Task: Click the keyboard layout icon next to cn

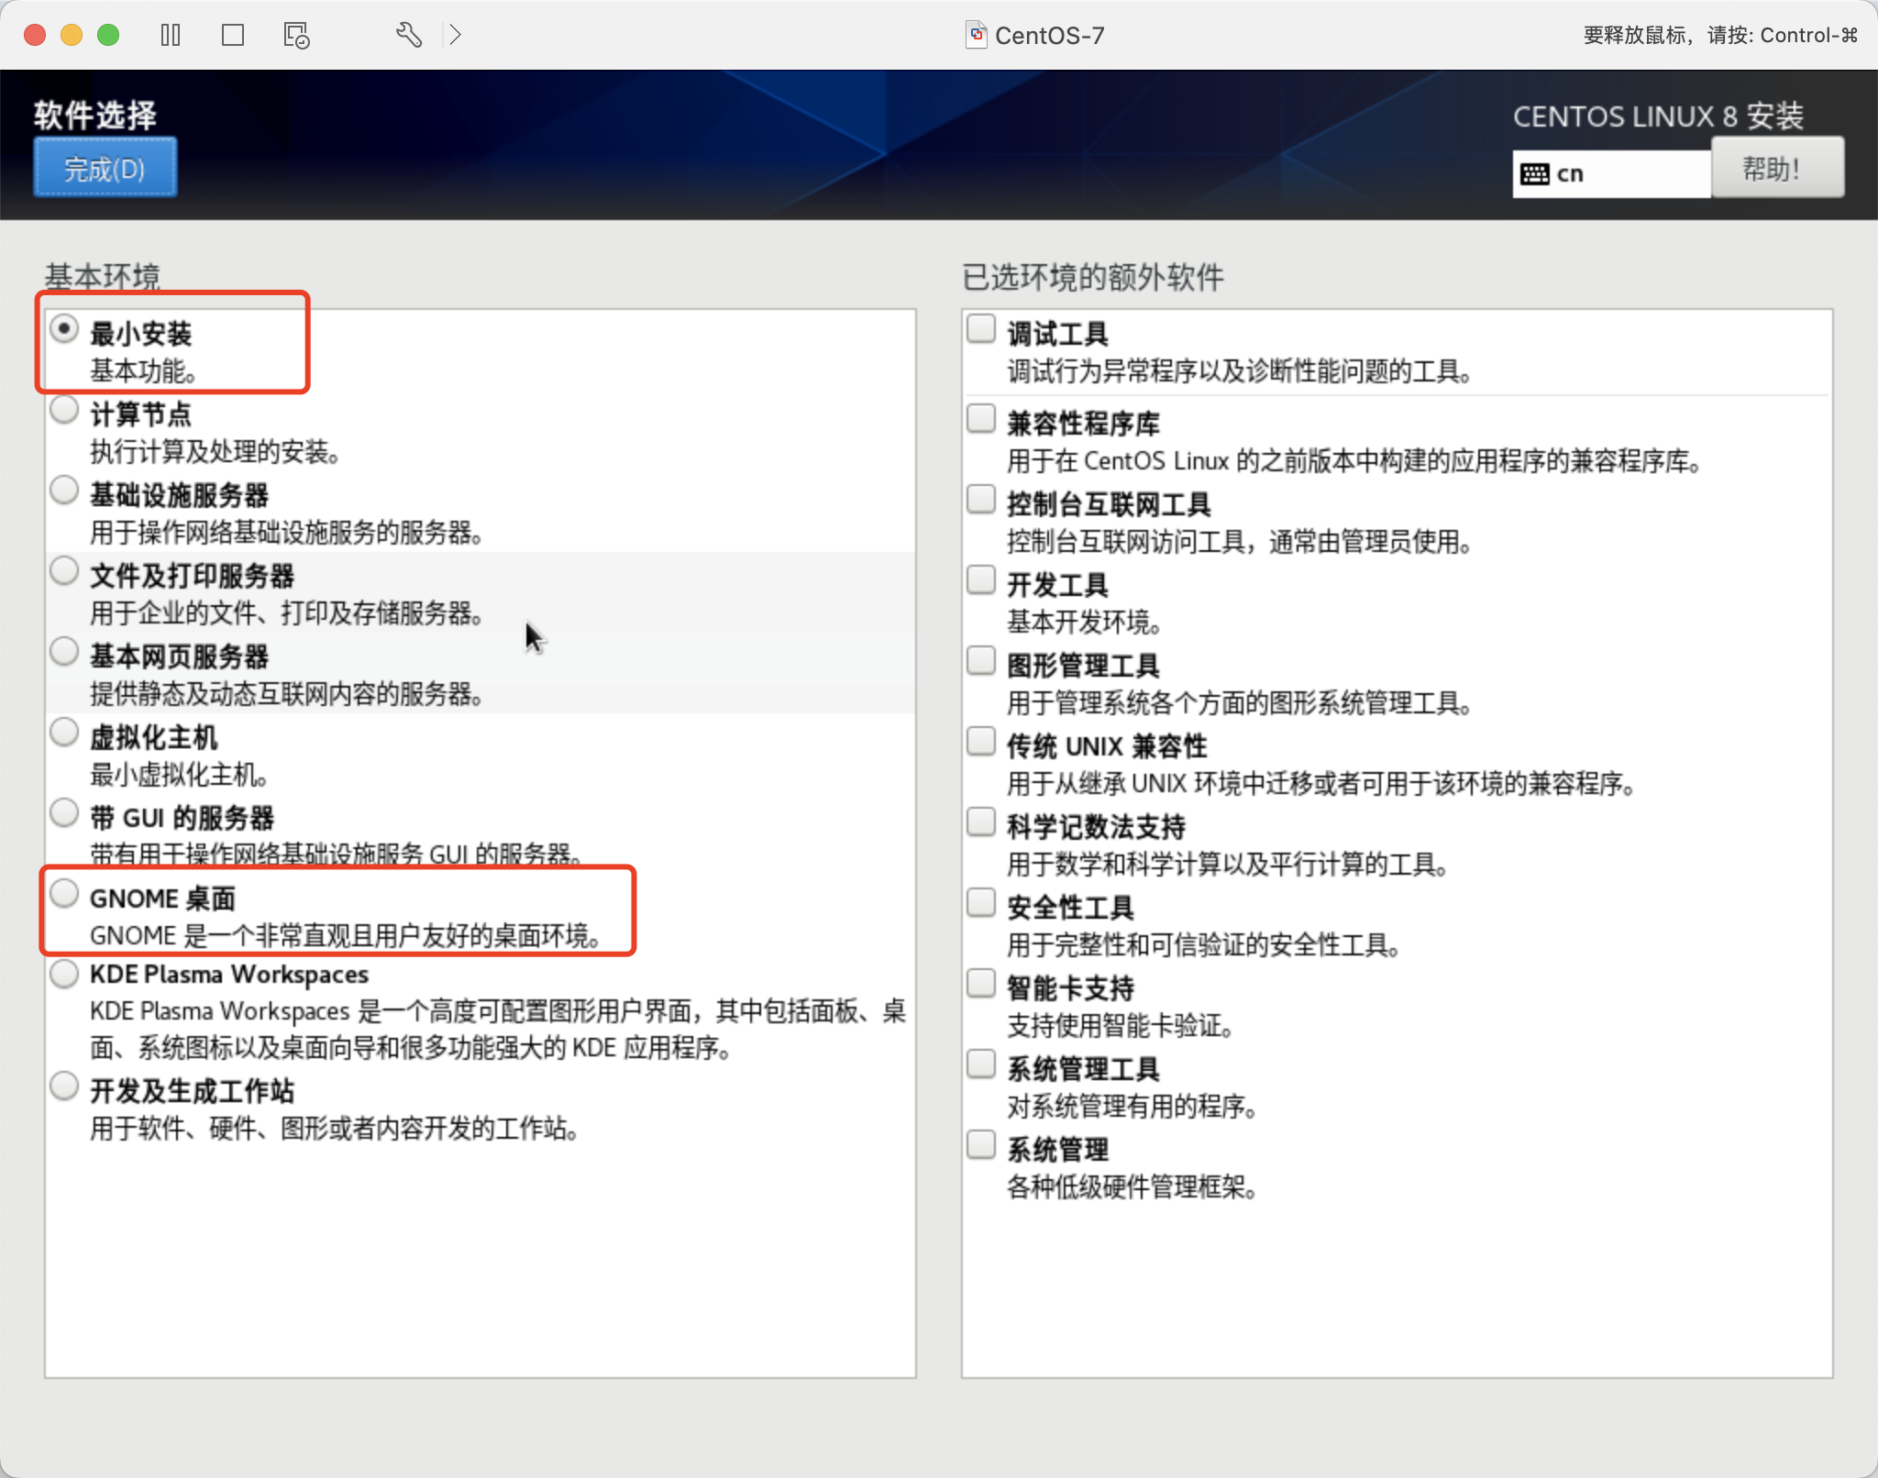Action: [x=1534, y=174]
